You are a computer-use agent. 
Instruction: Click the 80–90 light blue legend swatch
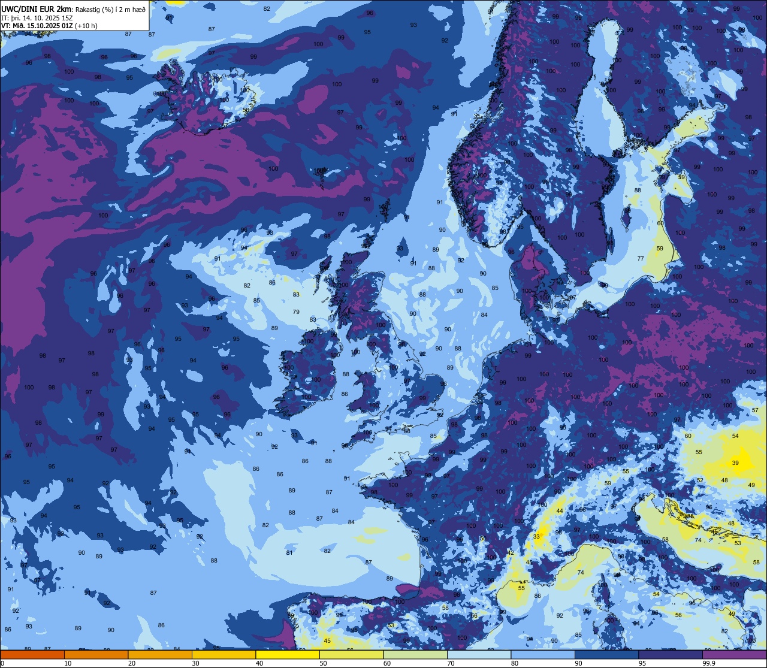(x=543, y=655)
